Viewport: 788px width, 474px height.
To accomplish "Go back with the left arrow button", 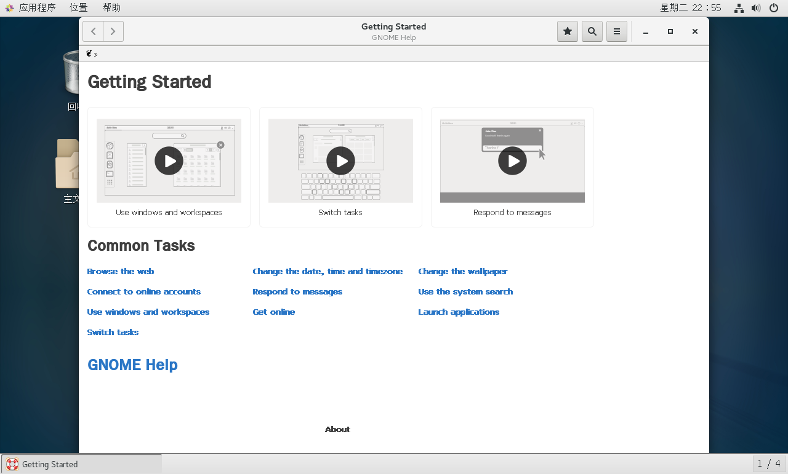I will coord(93,31).
